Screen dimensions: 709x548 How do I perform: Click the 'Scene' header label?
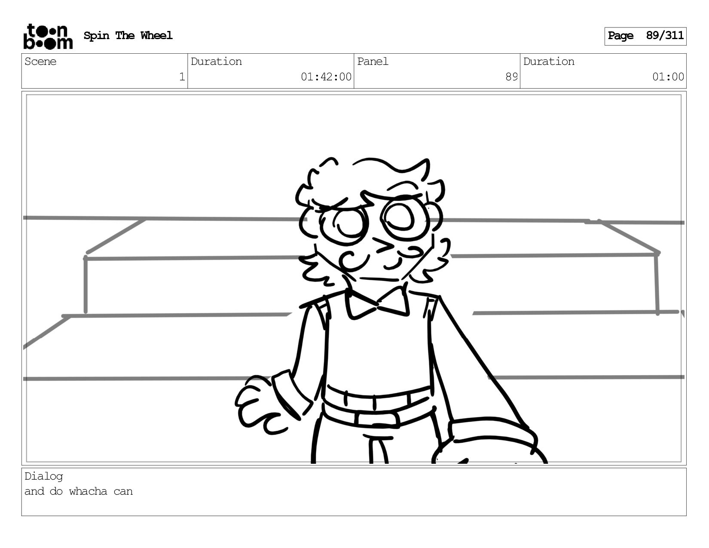pyautogui.click(x=40, y=61)
